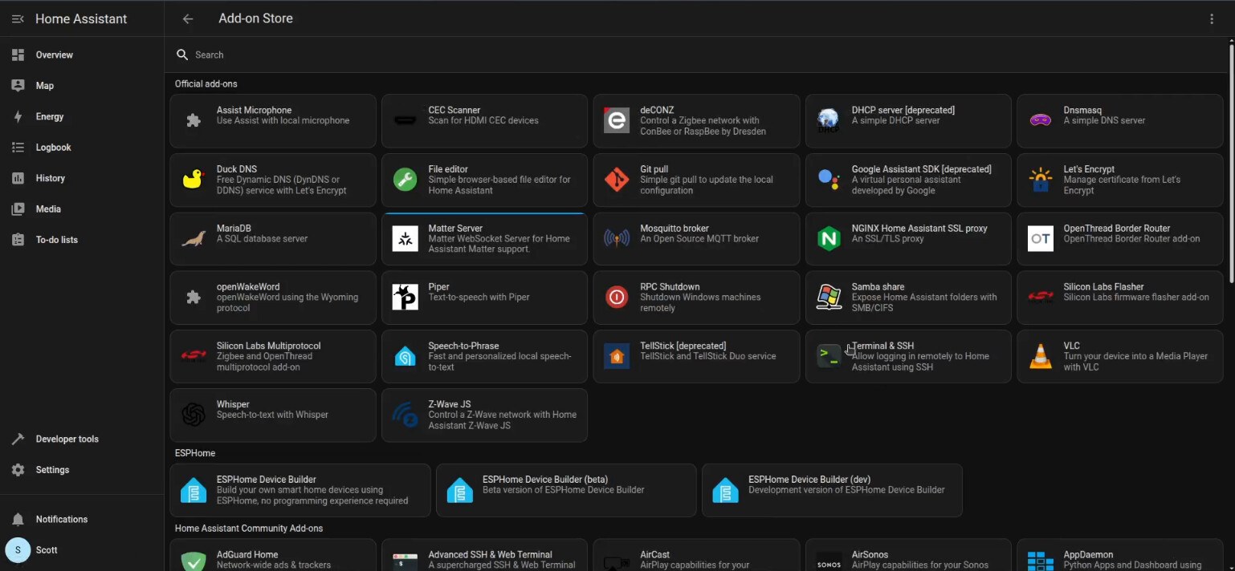1235x571 pixels.
Task: Go back using the arrow icon
Action: pyautogui.click(x=188, y=19)
